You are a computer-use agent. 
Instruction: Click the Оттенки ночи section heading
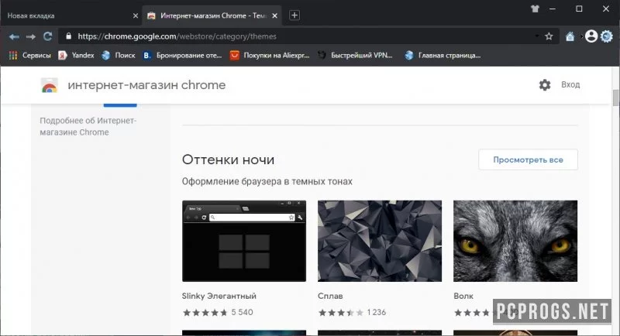click(228, 159)
